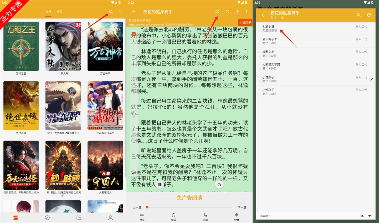This screenshot has width=379, height=223.
Task: Download chapters with the download icon
Action: coord(237,12)
